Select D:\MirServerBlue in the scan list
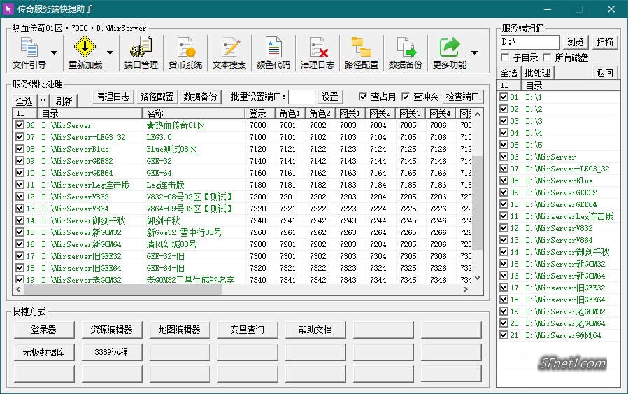628x394 pixels. point(559,181)
